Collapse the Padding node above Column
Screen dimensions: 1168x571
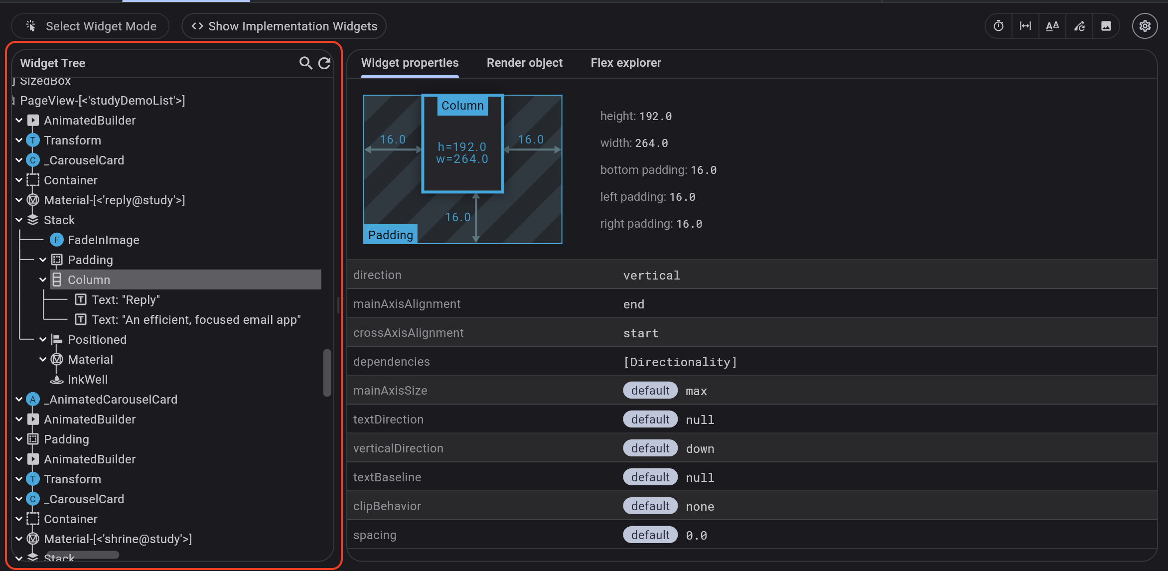tap(43, 260)
